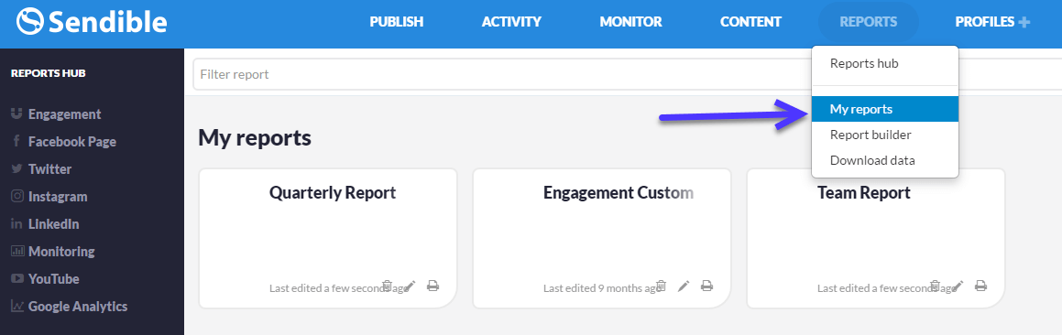The height and width of the screenshot is (335, 1062).
Task: Delete the Team Report with trash icon
Action: click(935, 286)
